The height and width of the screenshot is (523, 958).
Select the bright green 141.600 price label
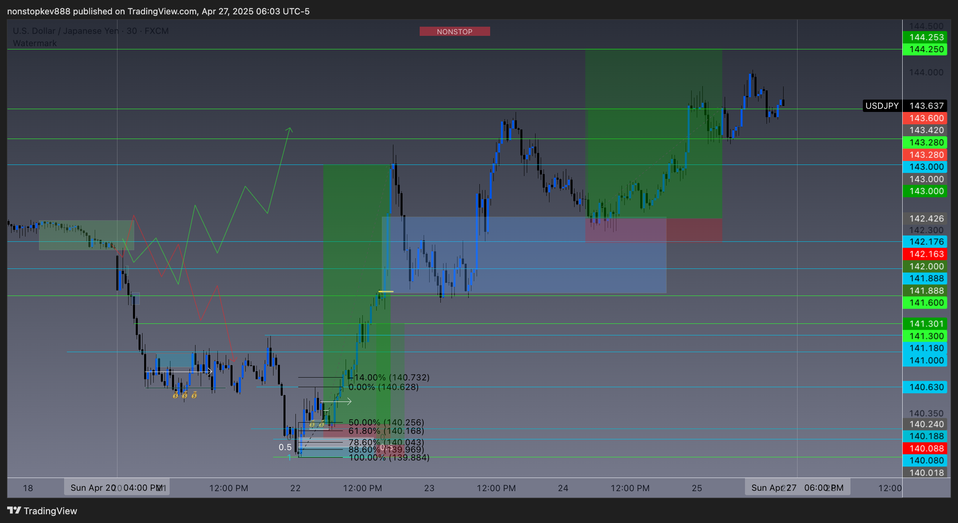[x=925, y=302]
